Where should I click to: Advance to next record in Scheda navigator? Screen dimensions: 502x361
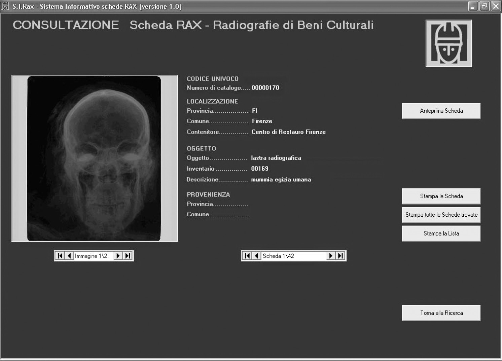(331, 256)
